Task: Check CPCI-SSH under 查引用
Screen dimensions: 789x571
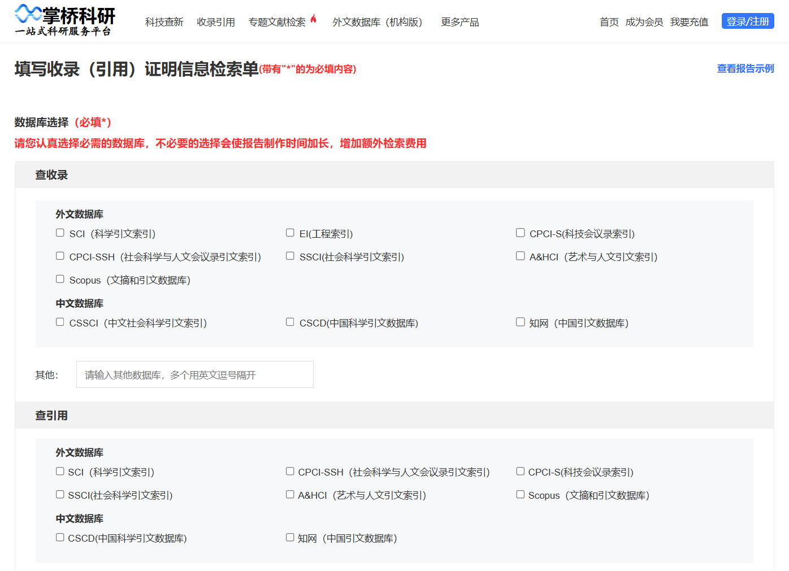Action: tap(290, 471)
